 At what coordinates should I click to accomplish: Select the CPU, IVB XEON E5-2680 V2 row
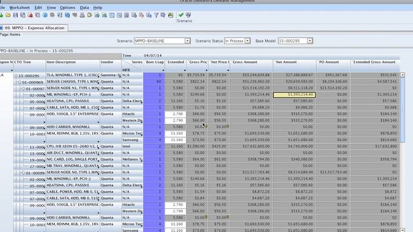pyautogui.click(x=73, y=146)
